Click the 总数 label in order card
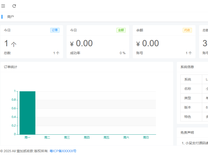 (x=7, y=53)
